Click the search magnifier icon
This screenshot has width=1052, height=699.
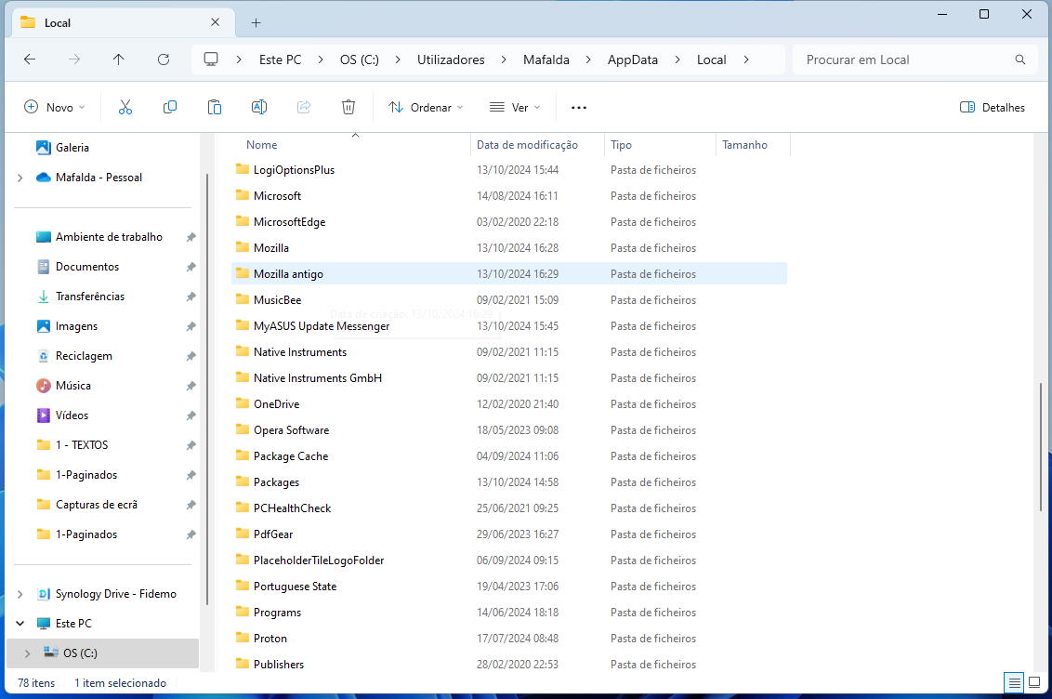pos(1019,59)
